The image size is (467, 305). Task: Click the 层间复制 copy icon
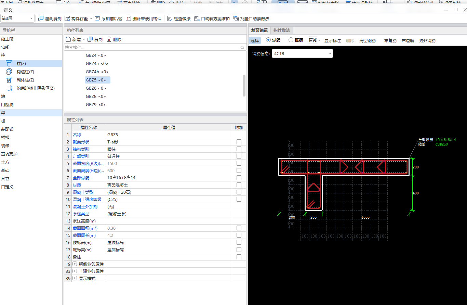click(x=41, y=18)
